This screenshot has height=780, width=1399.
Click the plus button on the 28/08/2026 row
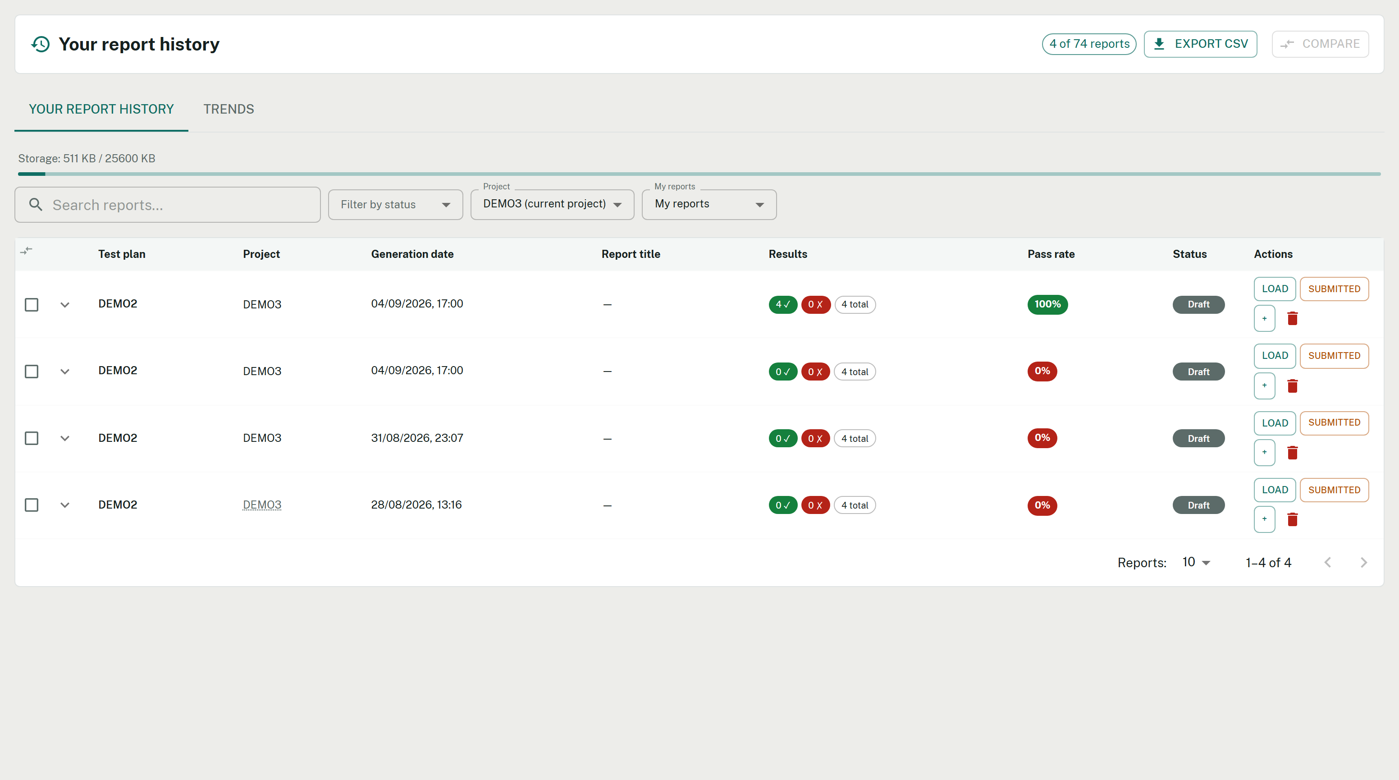1264,519
